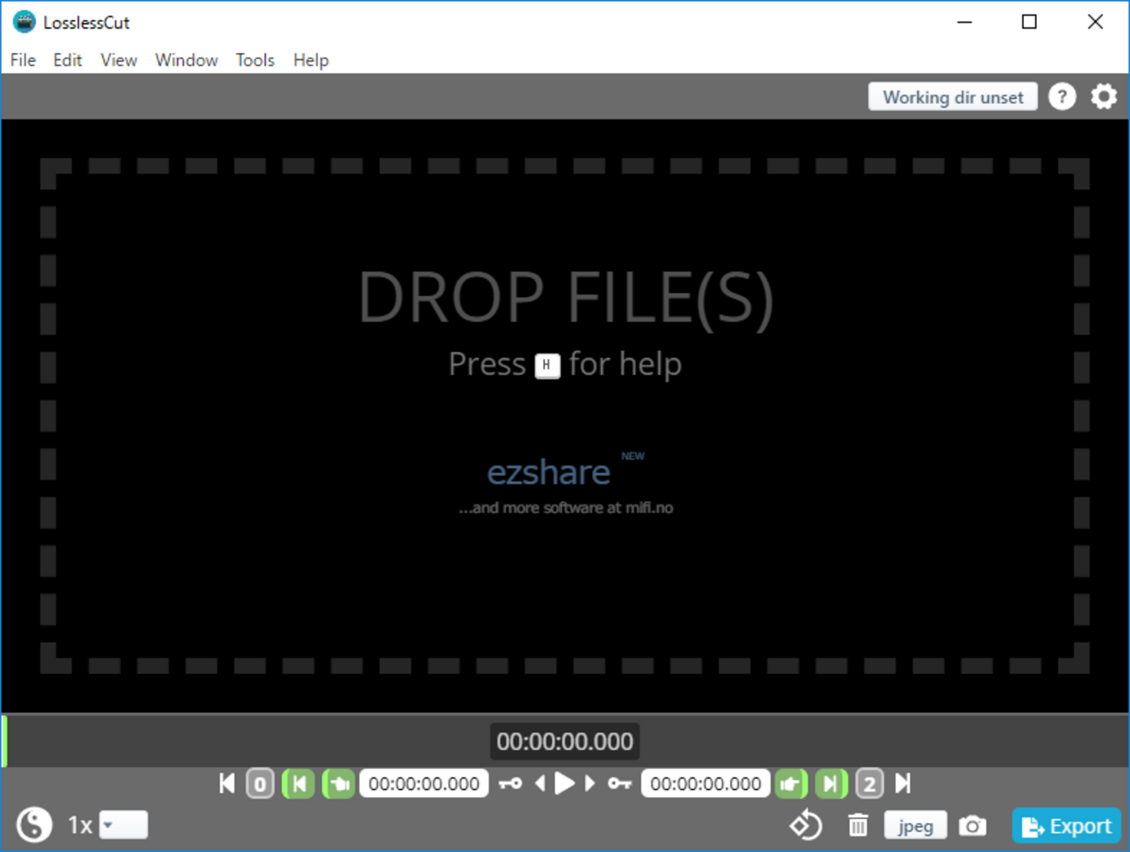Viewport: 1130px width, 852px height.
Task: Select the next segment button labeled 2
Action: tap(869, 783)
